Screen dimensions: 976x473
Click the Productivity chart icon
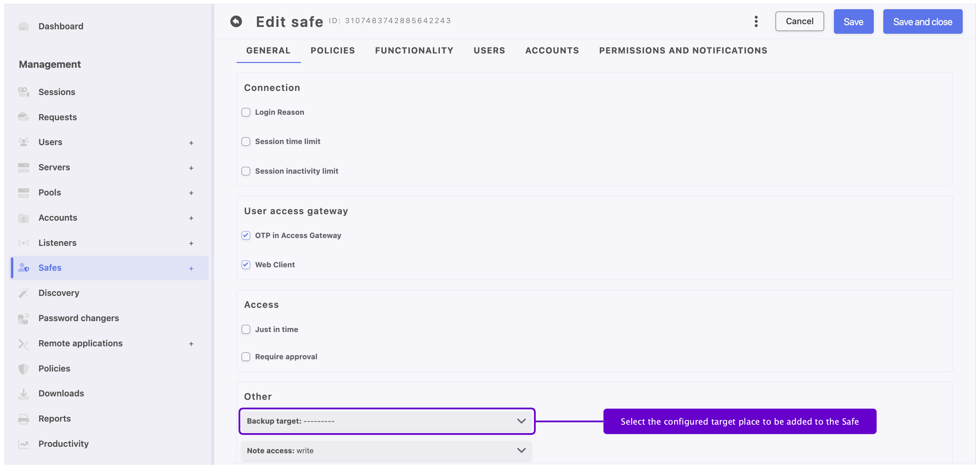pos(24,444)
